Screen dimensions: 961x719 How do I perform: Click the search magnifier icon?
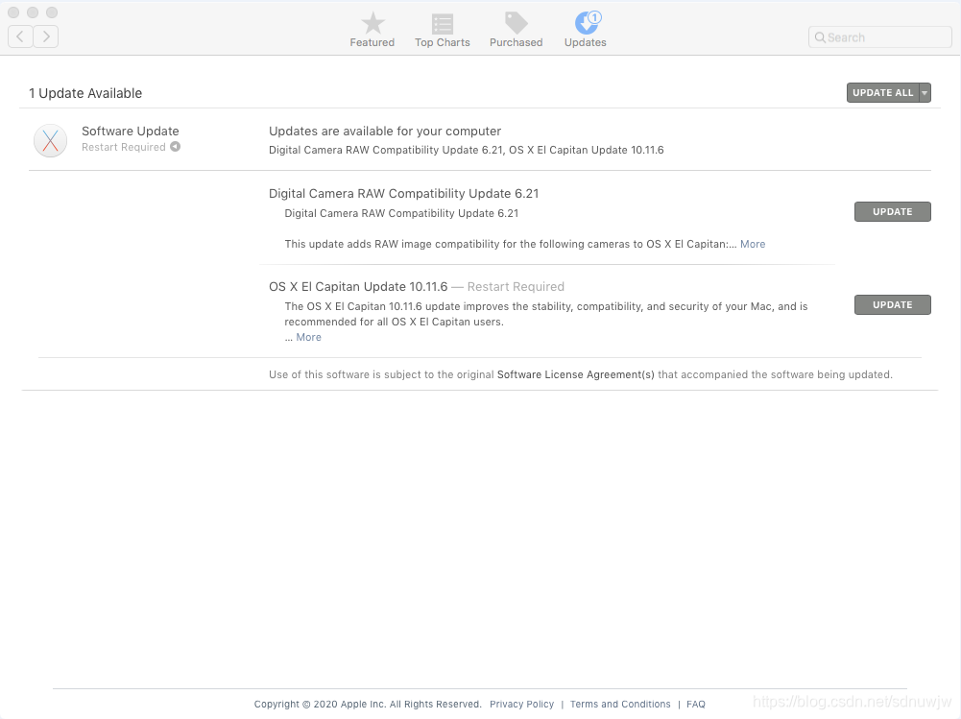820,37
